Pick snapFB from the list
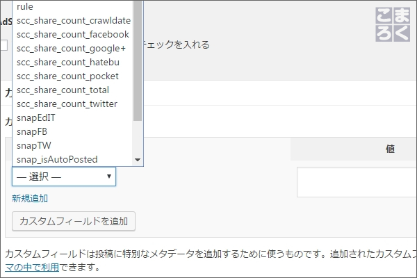 pyautogui.click(x=72, y=131)
